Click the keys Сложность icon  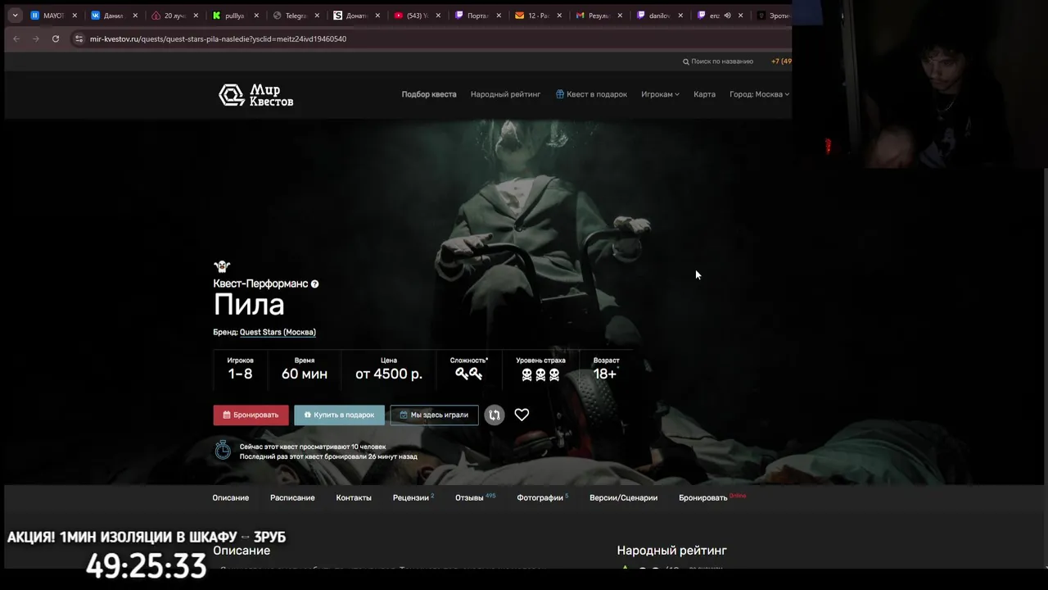point(469,374)
